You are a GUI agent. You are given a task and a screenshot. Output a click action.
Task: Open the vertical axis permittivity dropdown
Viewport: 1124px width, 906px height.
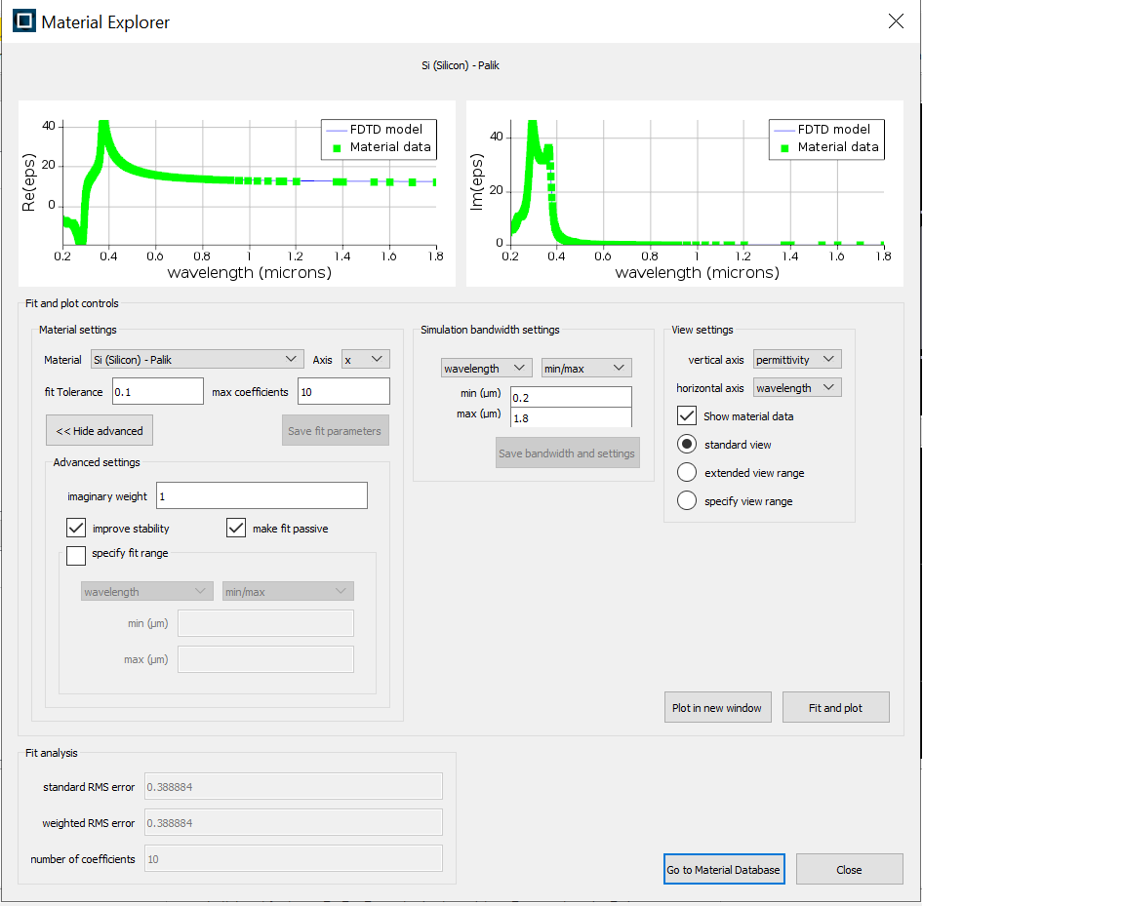[x=797, y=360]
